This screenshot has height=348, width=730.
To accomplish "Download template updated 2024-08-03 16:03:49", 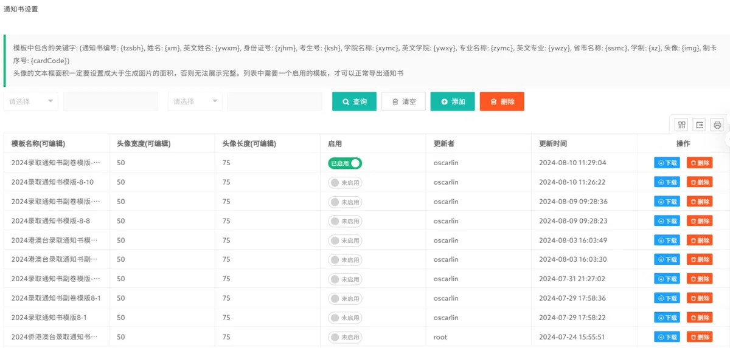I will pyautogui.click(x=667, y=241).
